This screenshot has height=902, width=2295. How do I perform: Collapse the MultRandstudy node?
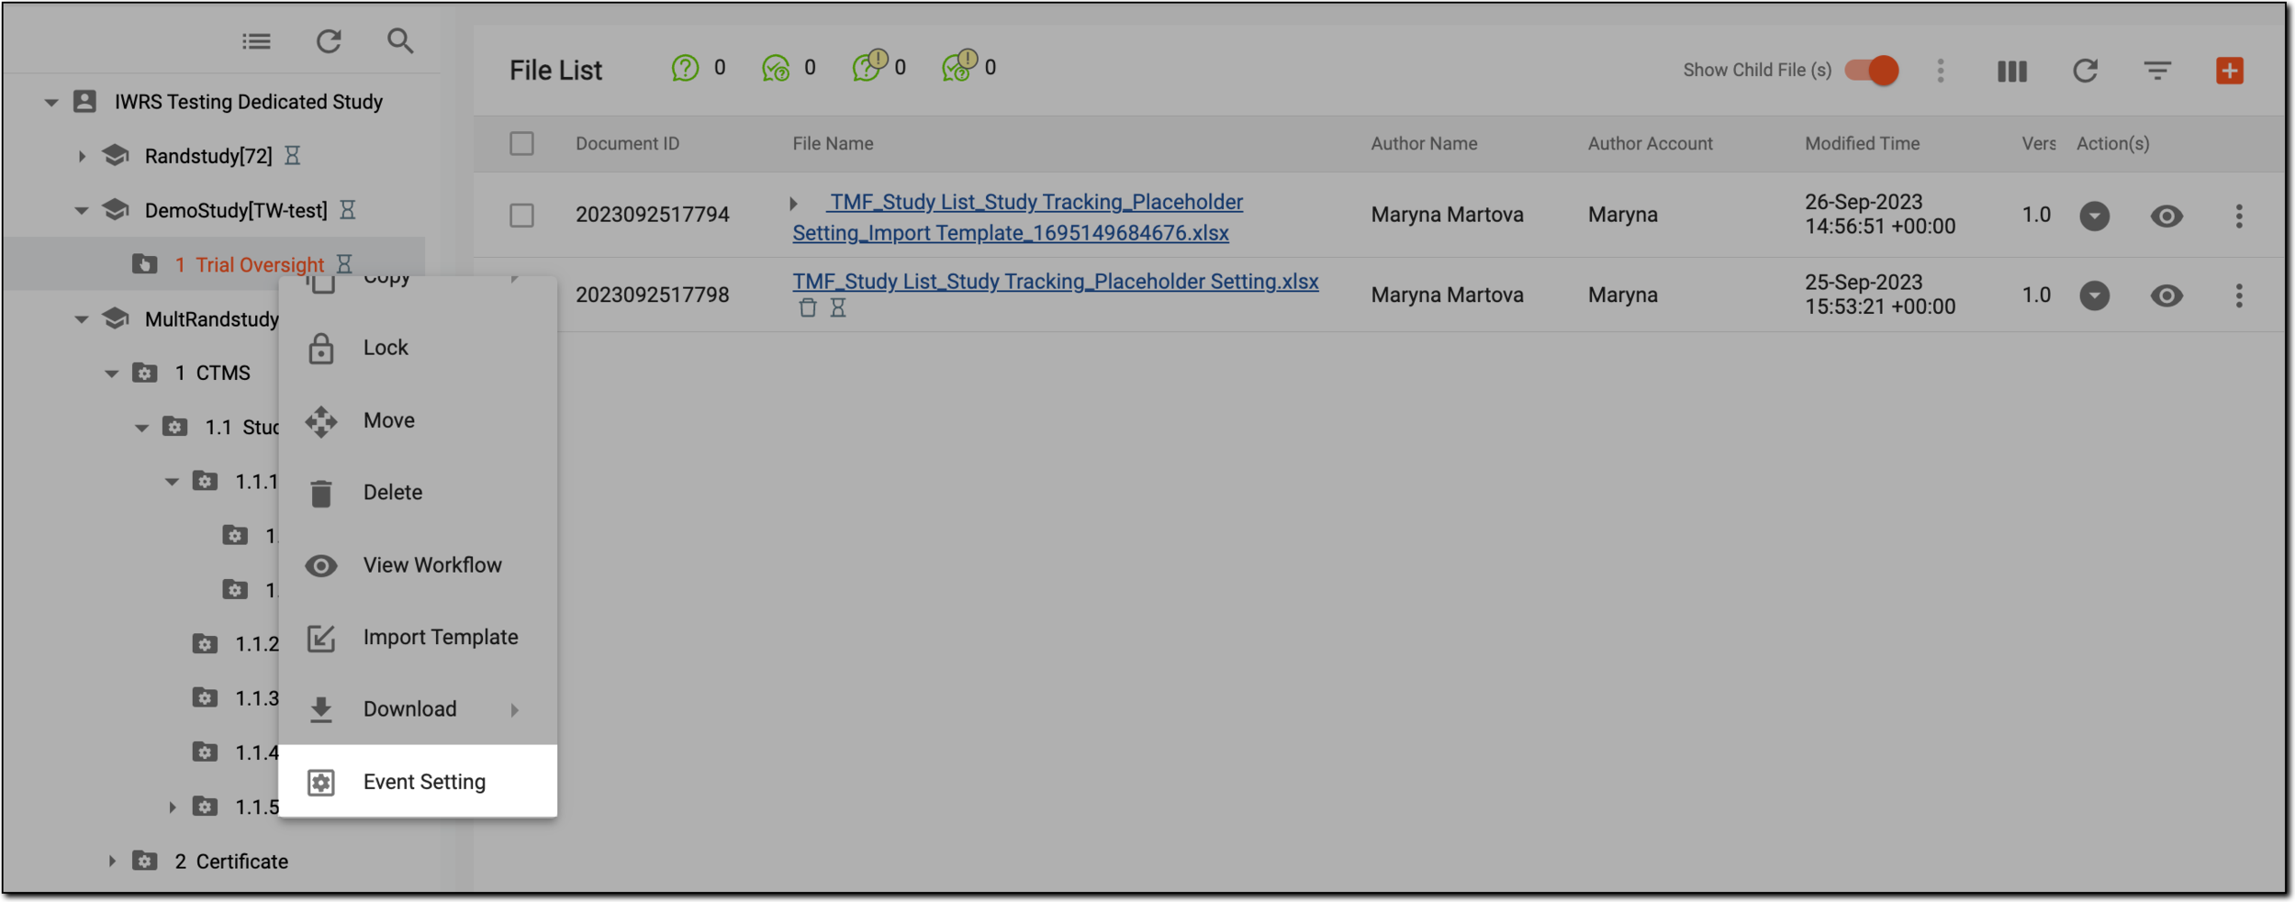pos(82,318)
